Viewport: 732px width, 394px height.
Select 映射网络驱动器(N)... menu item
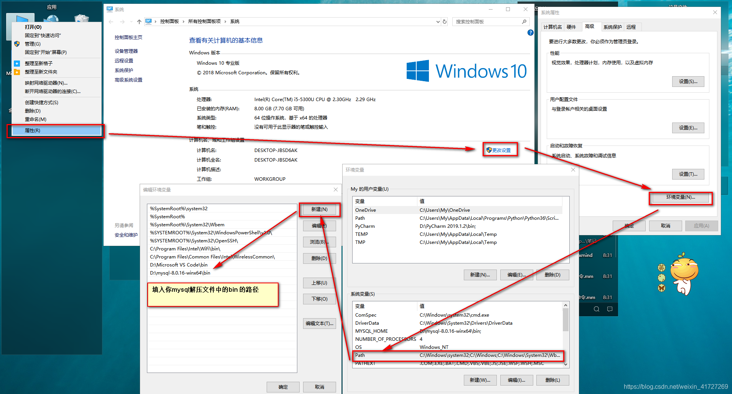(57, 83)
